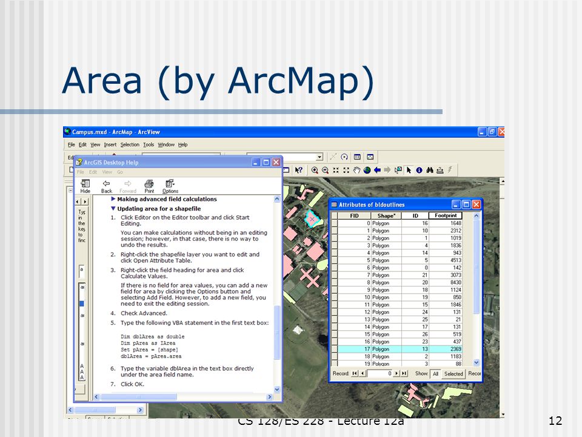
Task: Click Footprint cell 4513
Action: pos(446,260)
